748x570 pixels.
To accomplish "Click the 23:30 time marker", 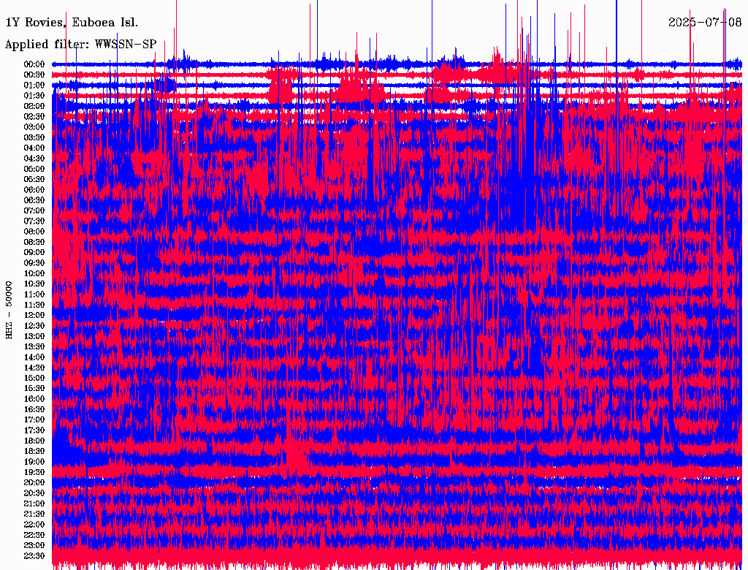I will (34, 556).
